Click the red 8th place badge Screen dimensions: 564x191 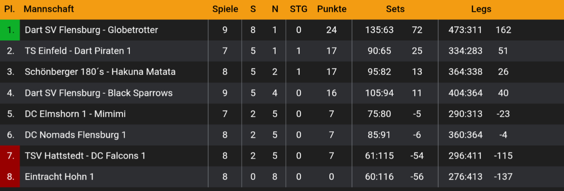coord(10,177)
